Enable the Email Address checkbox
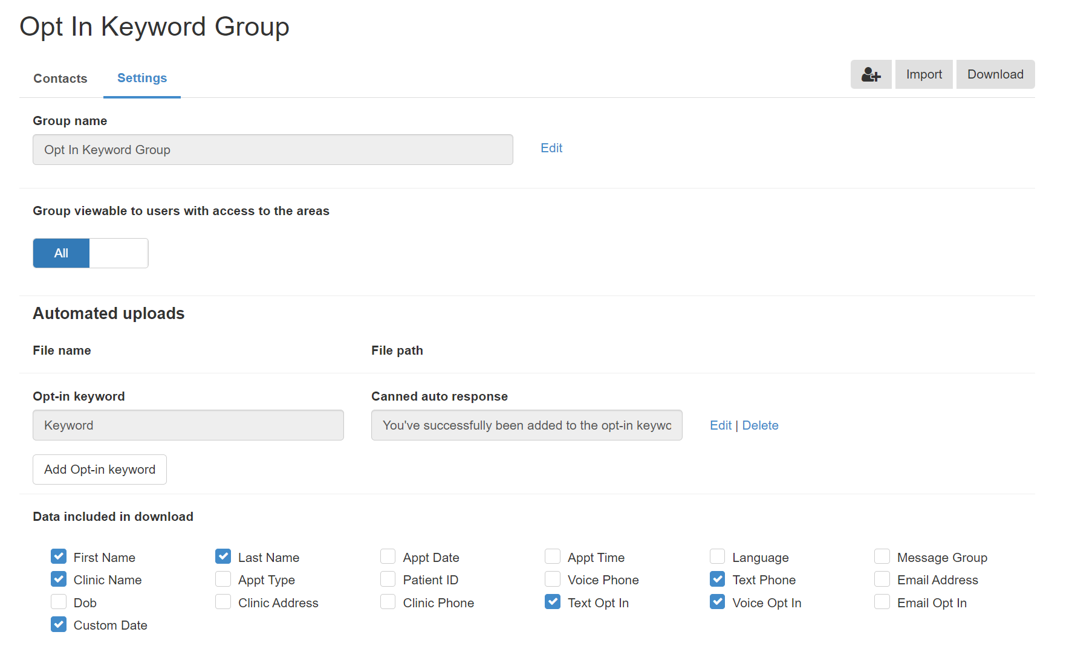 point(882,579)
